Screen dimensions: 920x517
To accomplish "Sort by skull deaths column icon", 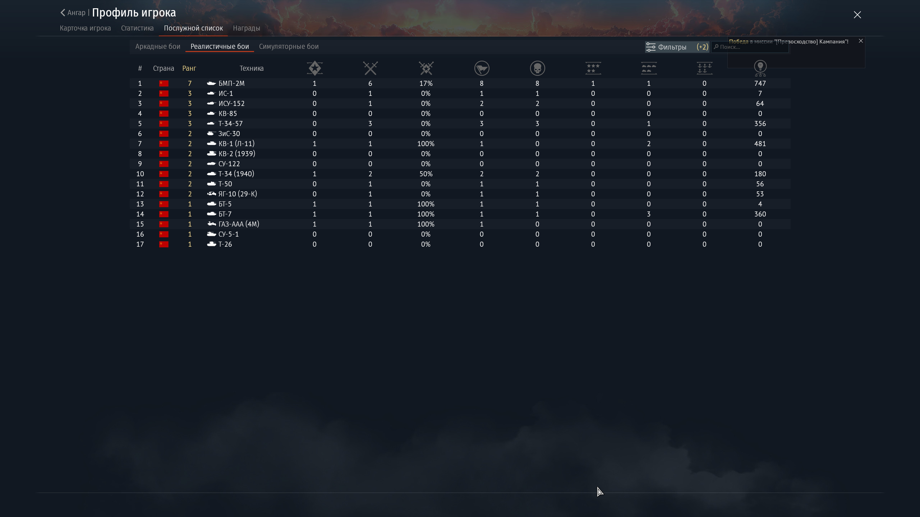I will tap(537, 68).
